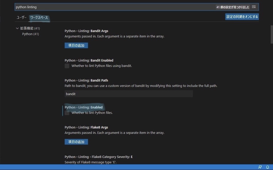Screen dimensions: 273x170
Task: Click 項目の追加 under Bandit Args
Action: (x=76, y=45)
